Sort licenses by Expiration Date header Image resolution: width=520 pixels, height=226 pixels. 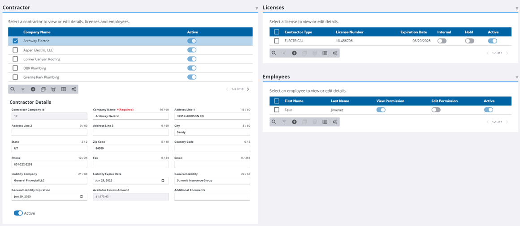414,32
